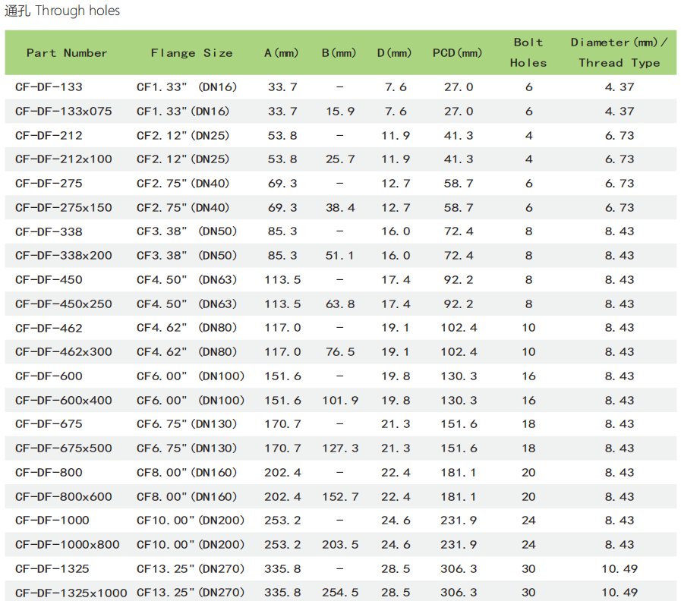
Task: Select part number CF-DF-600x400
Action: pos(63,401)
